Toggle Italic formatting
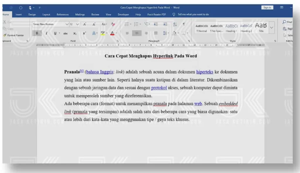300x173 pixels. [x=46, y=33]
